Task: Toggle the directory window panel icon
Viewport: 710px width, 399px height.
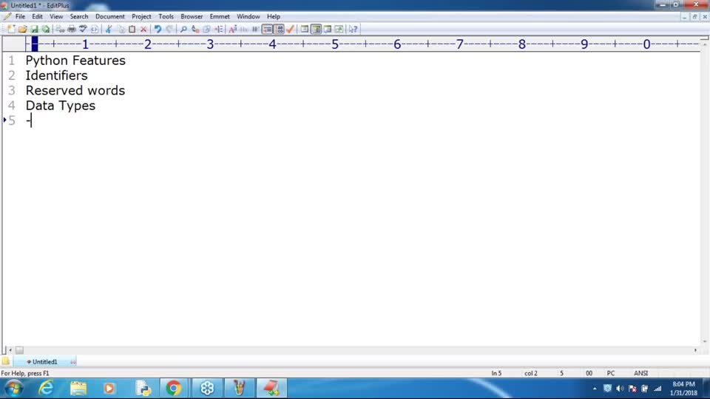Action: click(305, 30)
